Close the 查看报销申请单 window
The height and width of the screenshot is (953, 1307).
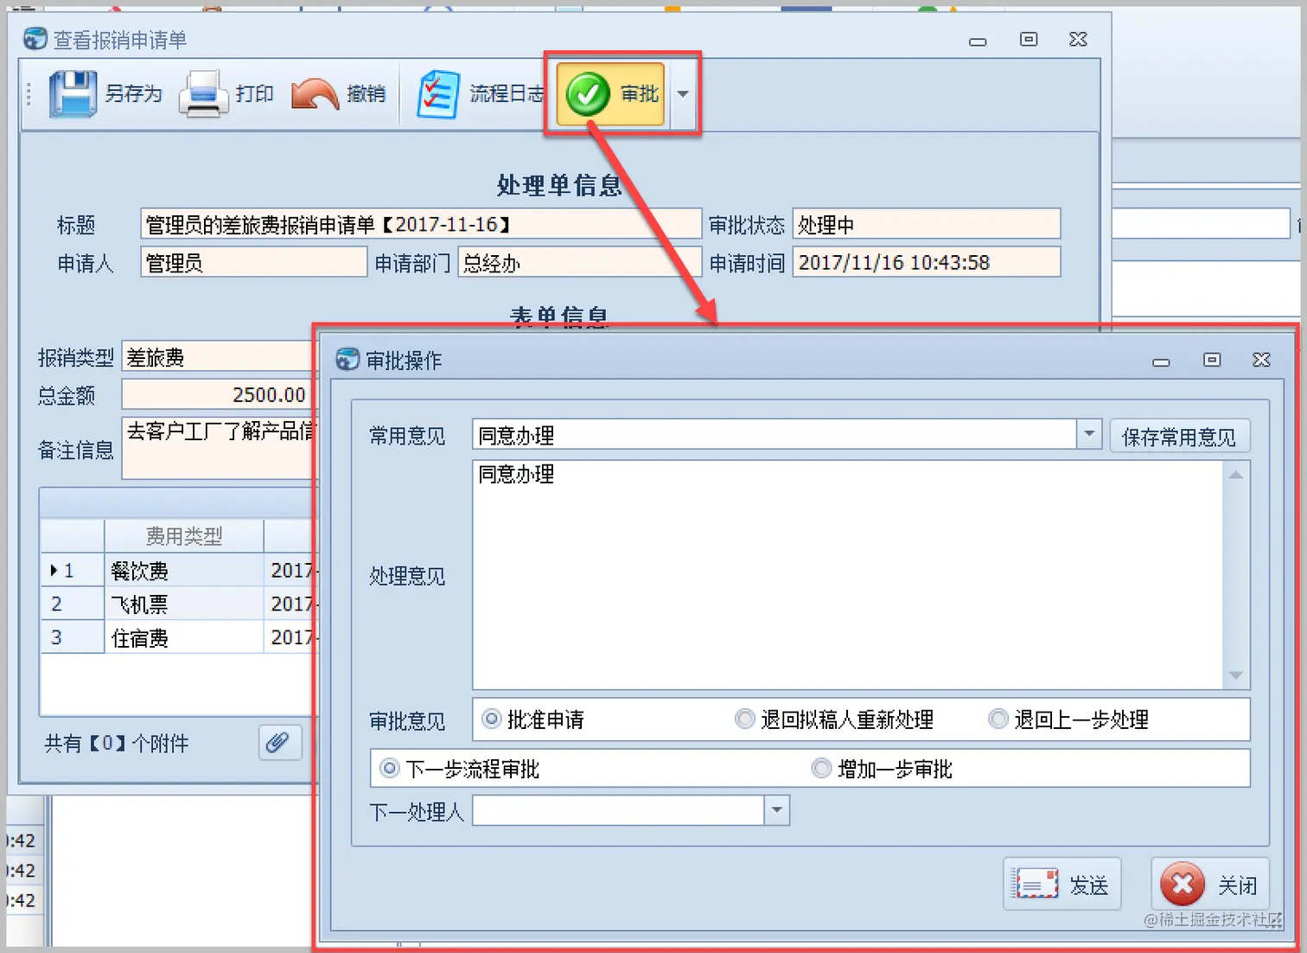(1078, 39)
